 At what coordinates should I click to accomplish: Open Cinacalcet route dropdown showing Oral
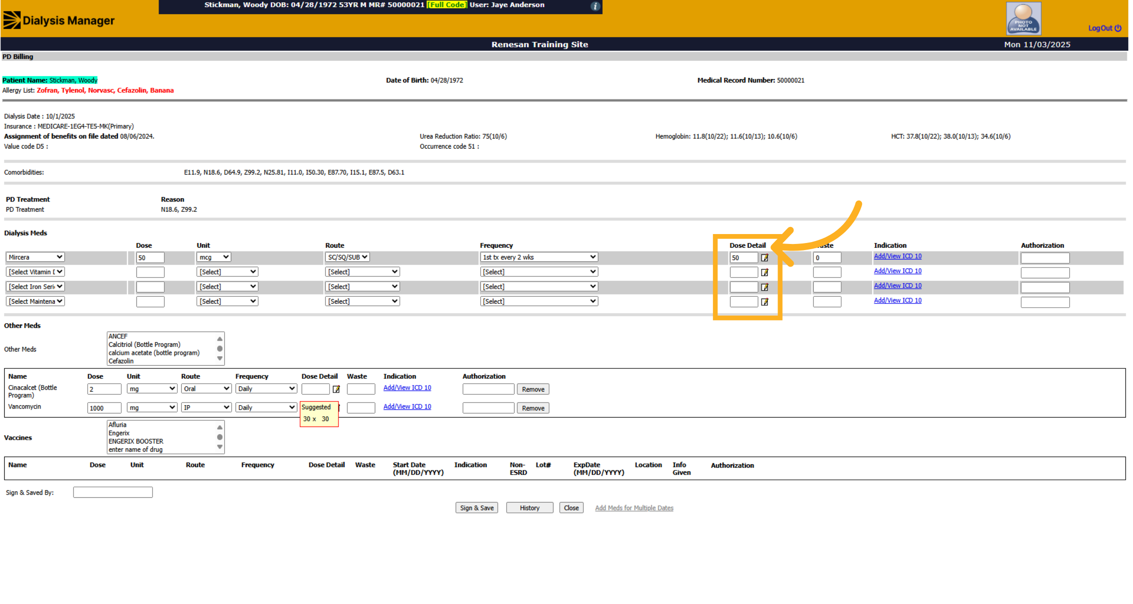(x=206, y=389)
